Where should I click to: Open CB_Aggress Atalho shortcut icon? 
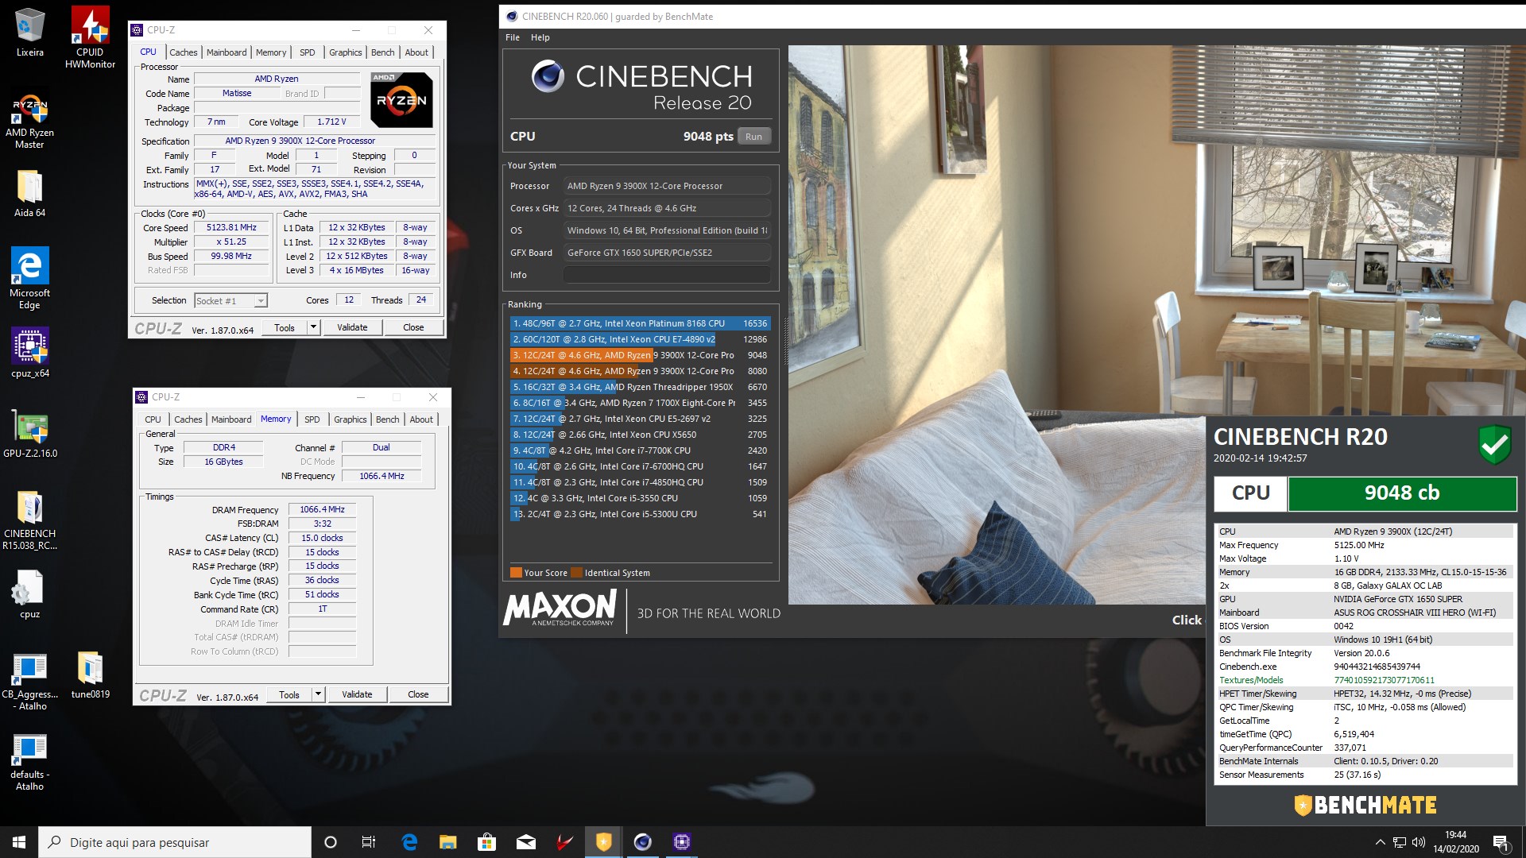coord(29,681)
